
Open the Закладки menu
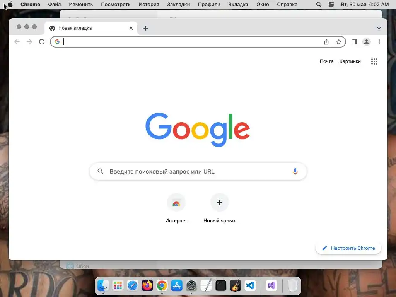179,5
